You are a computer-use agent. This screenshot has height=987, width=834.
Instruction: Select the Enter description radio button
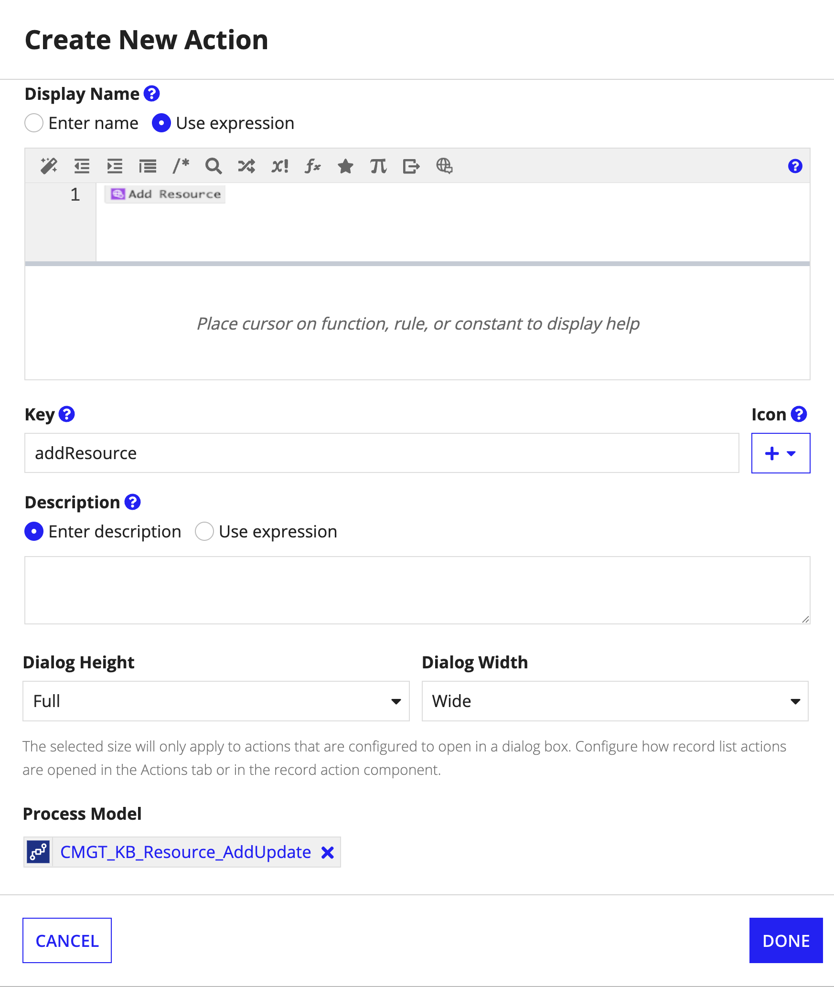pos(34,531)
